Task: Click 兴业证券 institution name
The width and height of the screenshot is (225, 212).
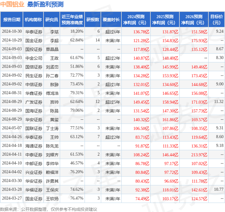Action: [x=34, y=172]
